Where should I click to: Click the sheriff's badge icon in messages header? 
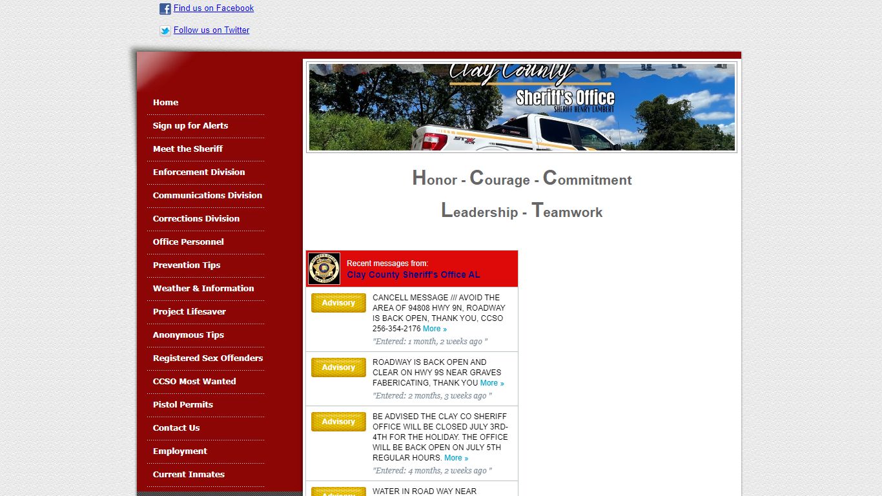(324, 269)
